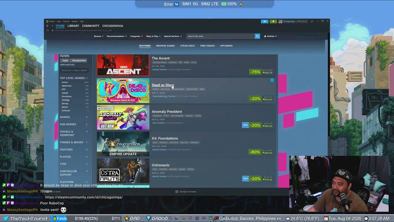Open the X4: Foundations title link

coord(165,138)
